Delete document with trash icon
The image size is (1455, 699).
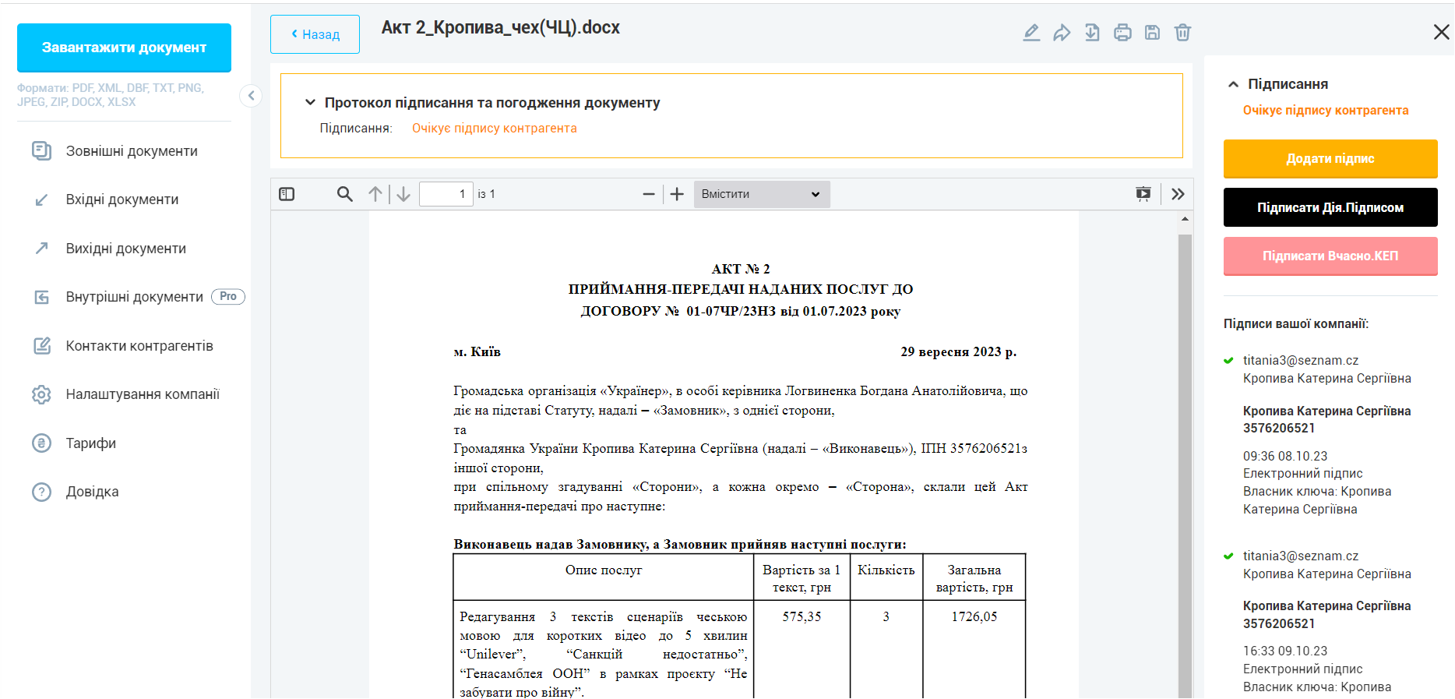click(x=1182, y=33)
